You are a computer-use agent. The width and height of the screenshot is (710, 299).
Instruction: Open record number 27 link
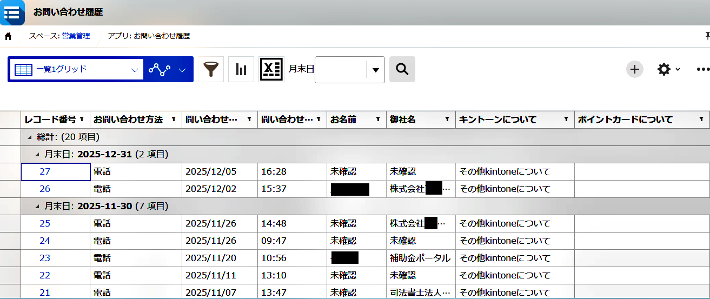point(45,172)
